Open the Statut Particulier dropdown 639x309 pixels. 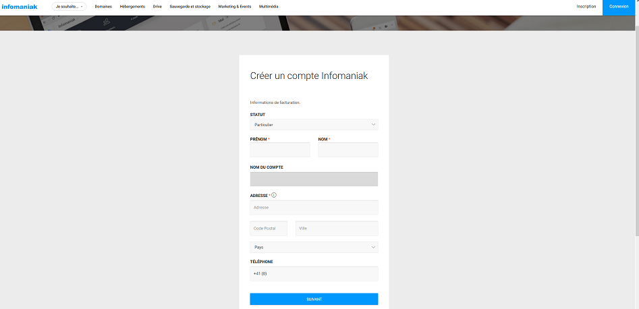click(314, 124)
